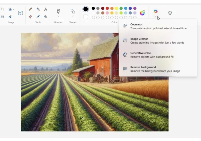Pick the yellow palette swatch
Viewport: 201px width, 141px height.
coord(116,8)
